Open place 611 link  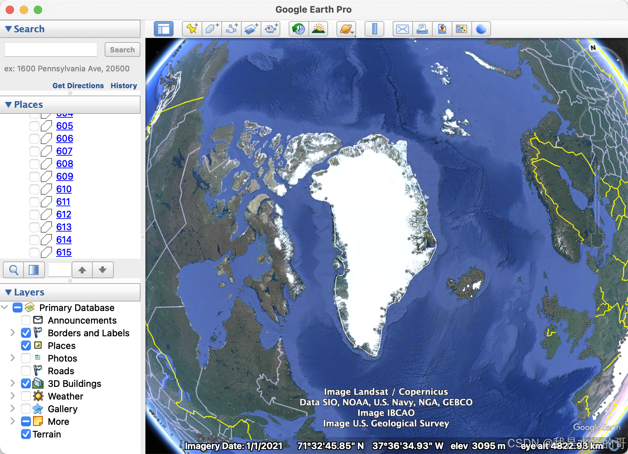pos(63,202)
